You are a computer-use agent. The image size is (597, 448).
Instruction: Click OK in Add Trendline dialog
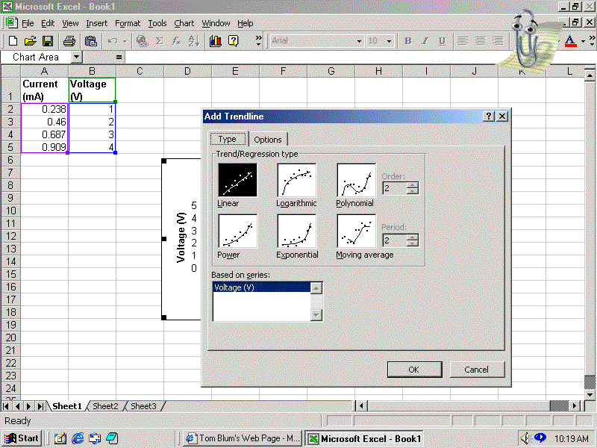click(414, 369)
